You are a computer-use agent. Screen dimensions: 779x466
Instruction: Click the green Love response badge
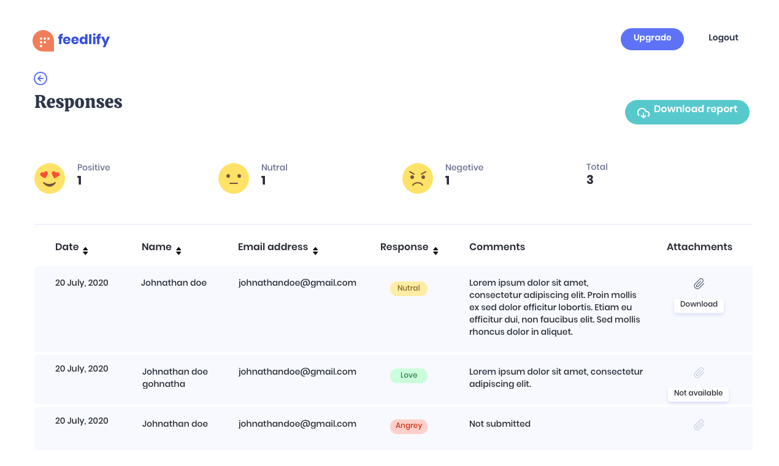pos(409,375)
